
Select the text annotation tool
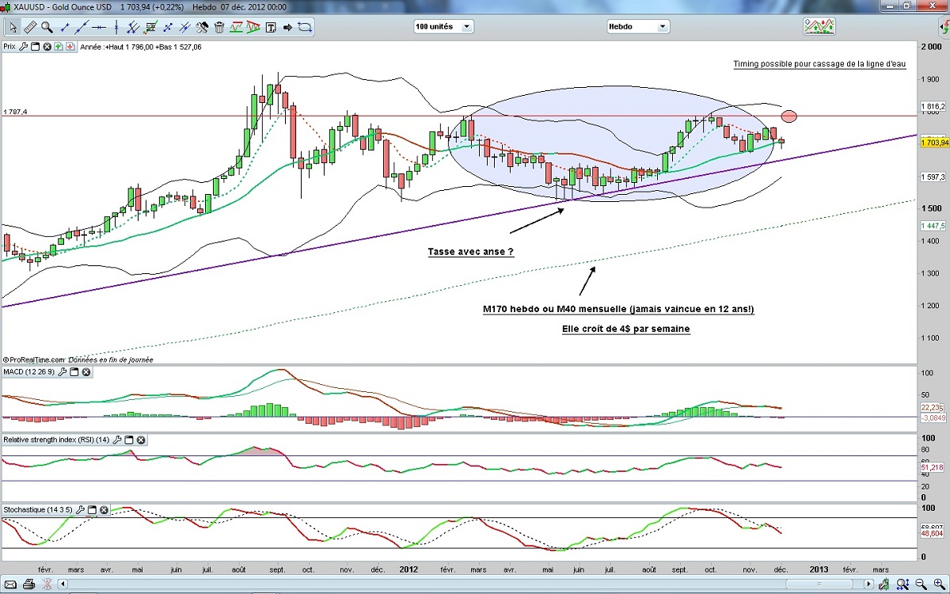271,27
